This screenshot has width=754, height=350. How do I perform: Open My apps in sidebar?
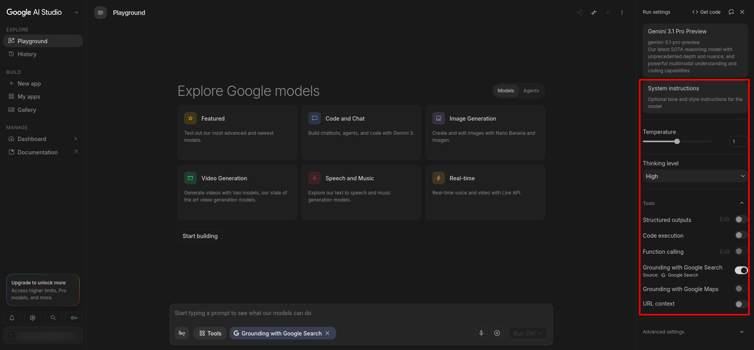click(x=43, y=97)
